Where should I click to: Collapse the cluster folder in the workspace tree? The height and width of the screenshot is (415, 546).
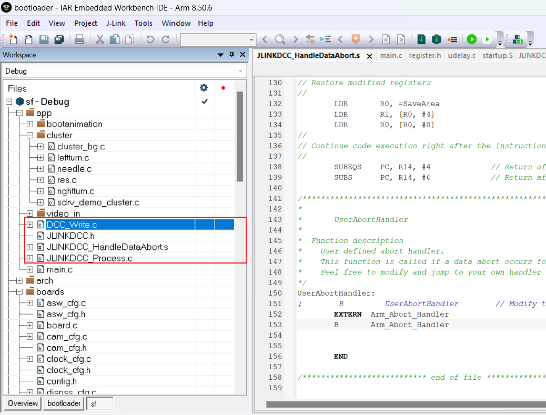pos(30,135)
